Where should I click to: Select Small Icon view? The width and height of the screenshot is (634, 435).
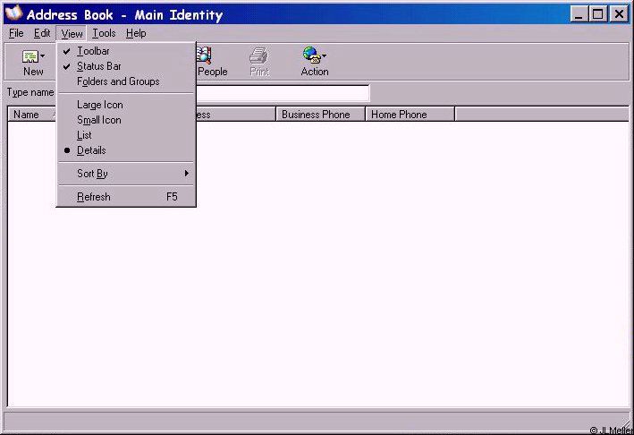coord(126,120)
